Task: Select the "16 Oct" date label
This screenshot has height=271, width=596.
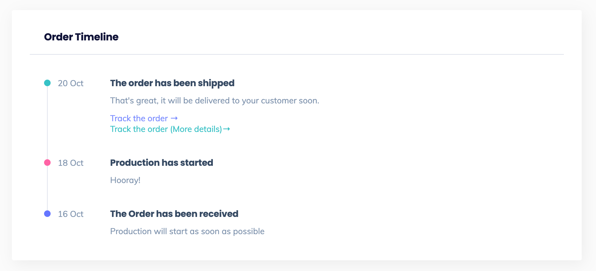Action: coord(71,214)
